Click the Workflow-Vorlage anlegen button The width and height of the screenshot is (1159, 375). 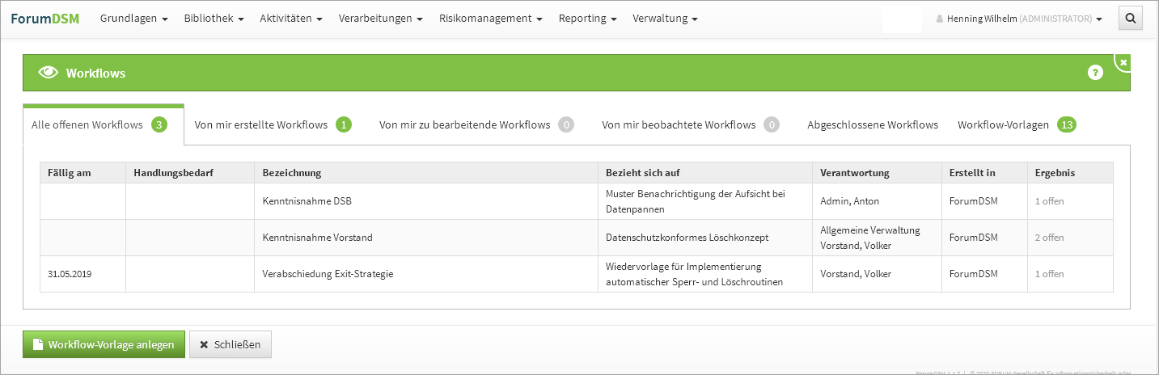click(x=104, y=344)
